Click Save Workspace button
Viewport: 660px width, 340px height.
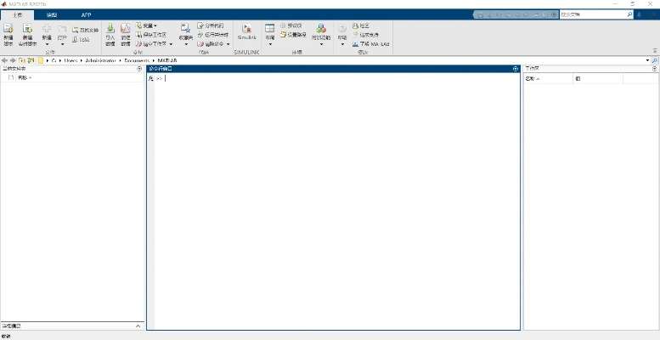pos(154,35)
